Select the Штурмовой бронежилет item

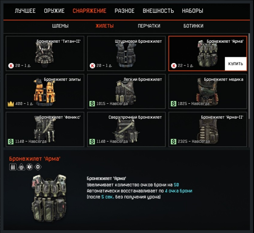[x=126, y=53]
